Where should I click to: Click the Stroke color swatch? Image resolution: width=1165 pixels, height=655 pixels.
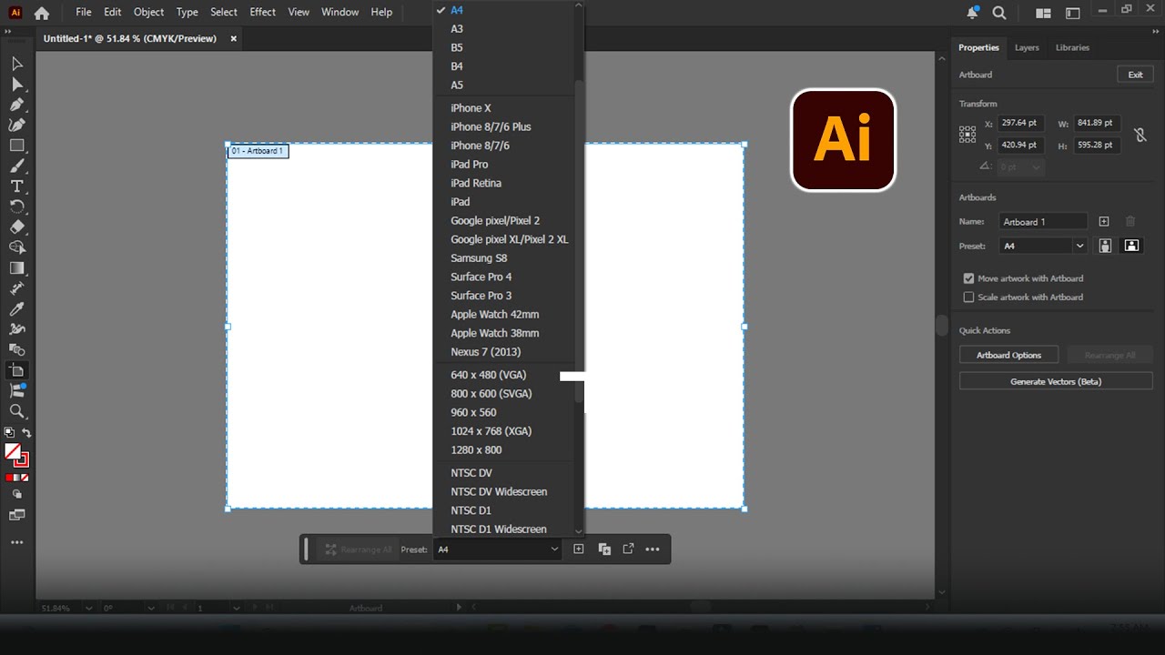point(21,459)
